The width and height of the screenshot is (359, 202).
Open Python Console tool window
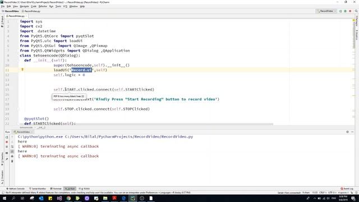tap(15, 189)
